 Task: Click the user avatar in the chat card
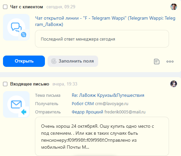174,7
